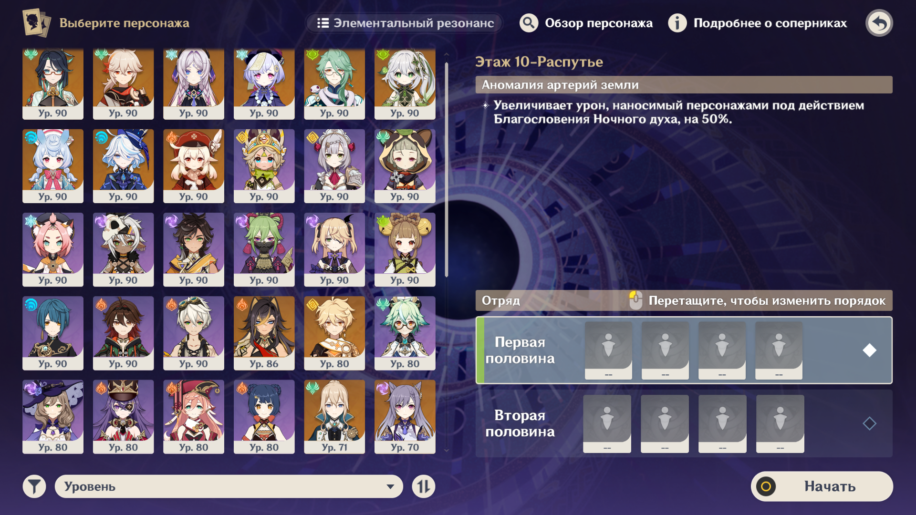Select the Первая половина team row

point(684,350)
